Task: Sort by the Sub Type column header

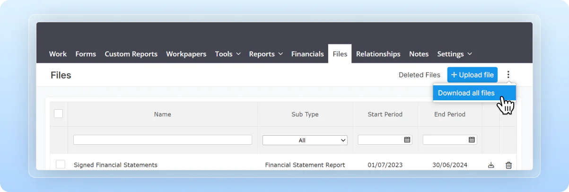Action: click(x=305, y=114)
